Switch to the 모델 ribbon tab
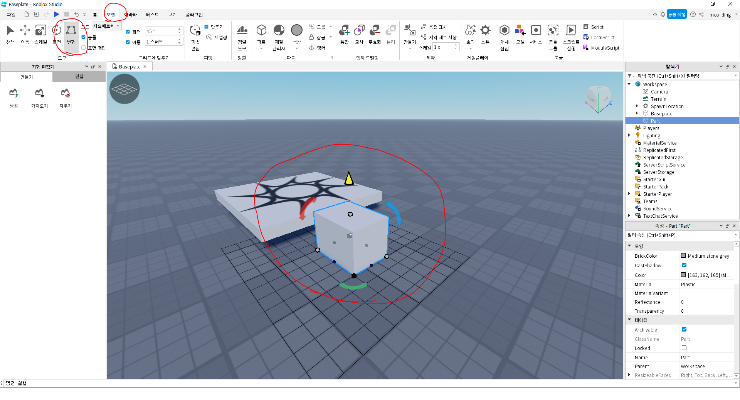 (111, 15)
